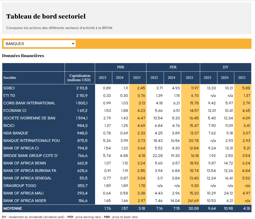
Task: Click ECOBANK CI 2025 PBR value 4.23
Action: 141,111
